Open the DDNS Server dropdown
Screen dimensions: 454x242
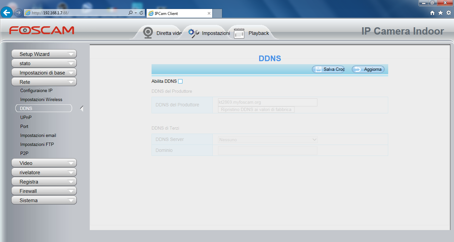coord(268,140)
